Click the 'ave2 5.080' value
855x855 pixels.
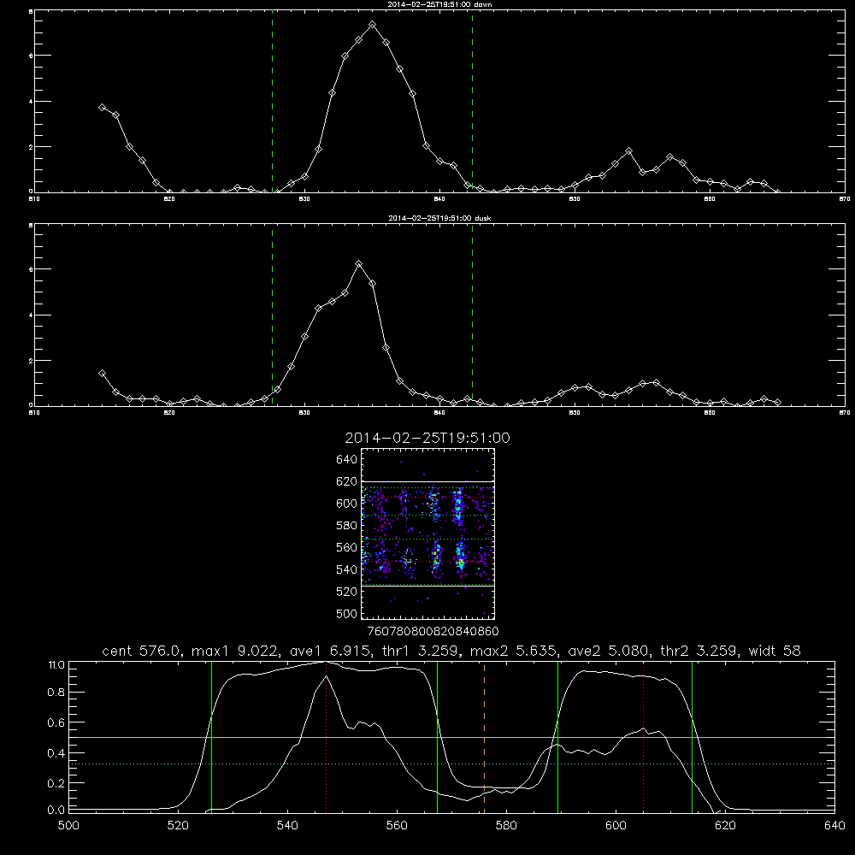609,651
